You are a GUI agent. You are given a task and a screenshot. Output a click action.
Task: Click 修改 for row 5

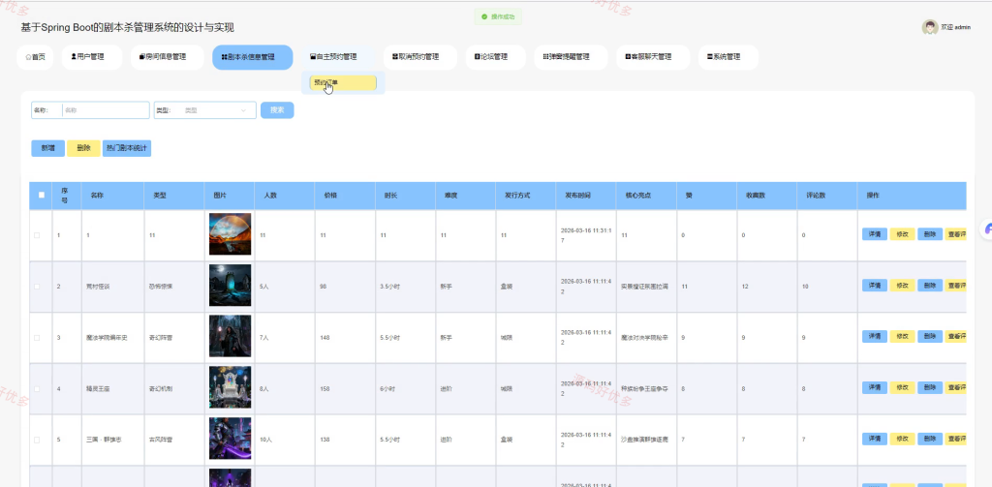point(902,439)
